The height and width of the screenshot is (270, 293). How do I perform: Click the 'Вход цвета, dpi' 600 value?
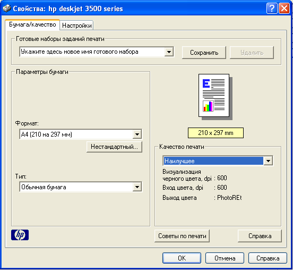(222, 188)
